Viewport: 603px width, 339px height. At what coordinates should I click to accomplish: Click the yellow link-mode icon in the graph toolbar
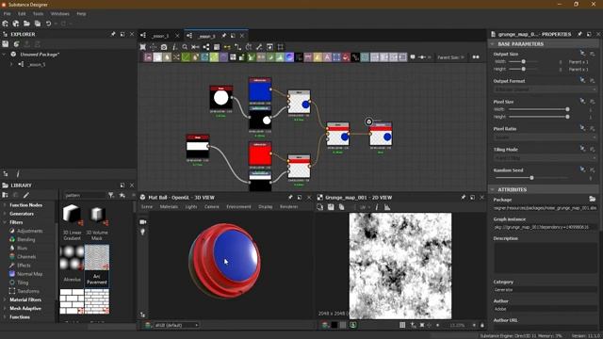click(x=227, y=47)
